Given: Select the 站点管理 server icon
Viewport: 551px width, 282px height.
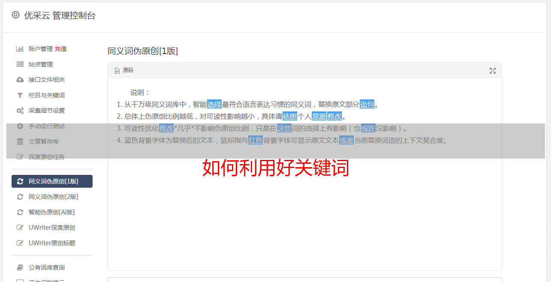Looking at the screenshot, I should [20, 64].
